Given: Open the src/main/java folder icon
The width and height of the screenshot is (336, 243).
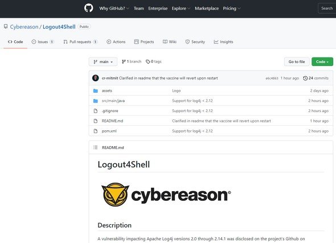Looking at the screenshot, I should 96,101.
